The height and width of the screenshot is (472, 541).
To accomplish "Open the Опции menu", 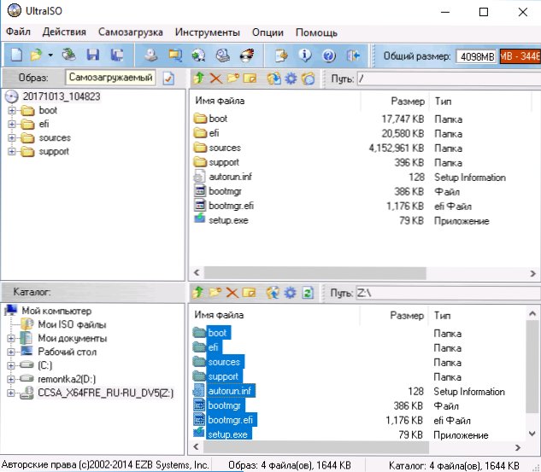I will 268,32.
